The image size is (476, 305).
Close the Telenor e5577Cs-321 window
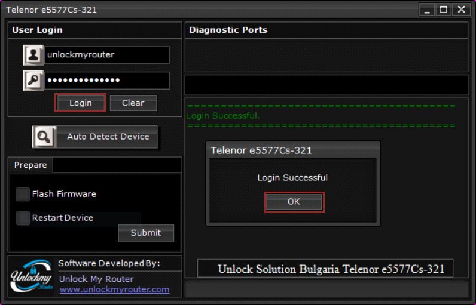461,10
